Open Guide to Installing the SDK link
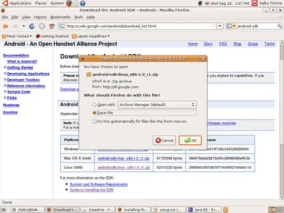 (91, 190)
